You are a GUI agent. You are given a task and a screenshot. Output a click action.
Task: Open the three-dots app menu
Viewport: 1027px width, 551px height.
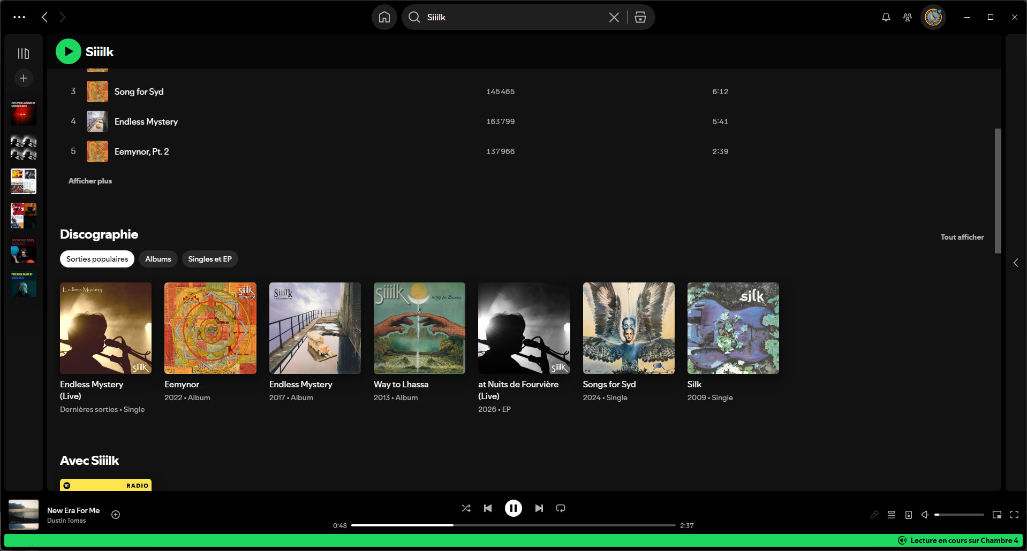(19, 17)
